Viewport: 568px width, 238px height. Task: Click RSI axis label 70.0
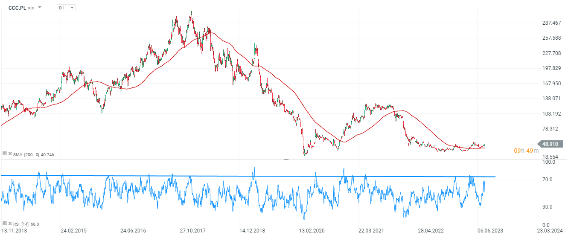[547, 180]
